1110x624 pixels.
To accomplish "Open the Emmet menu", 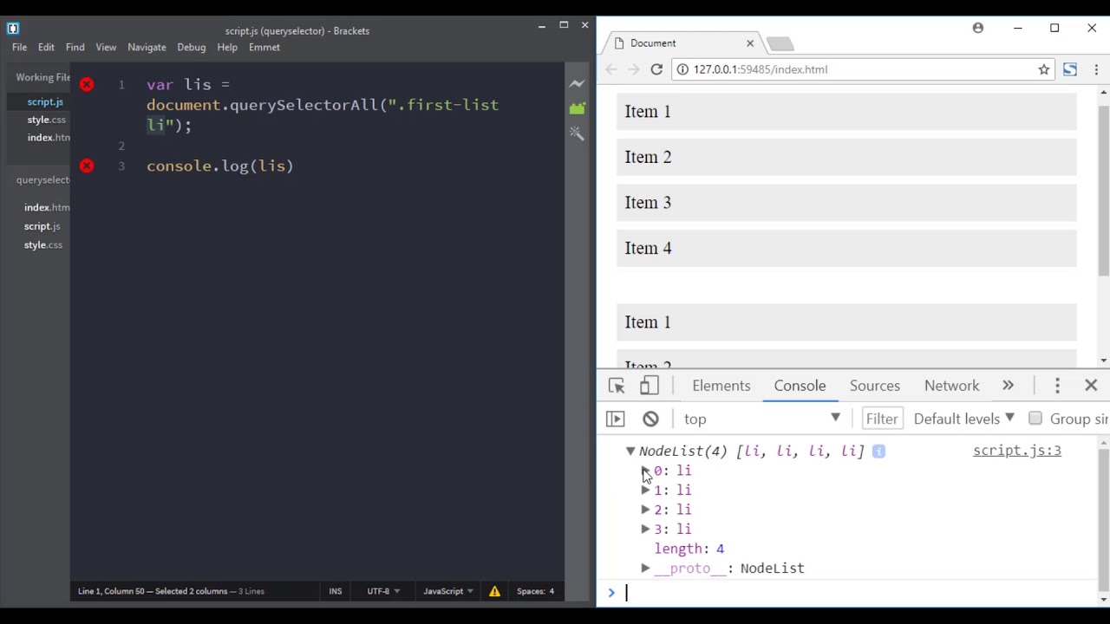I will pos(264,48).
